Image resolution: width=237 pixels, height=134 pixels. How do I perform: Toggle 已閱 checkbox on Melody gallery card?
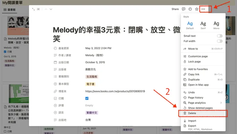point(5,52)
